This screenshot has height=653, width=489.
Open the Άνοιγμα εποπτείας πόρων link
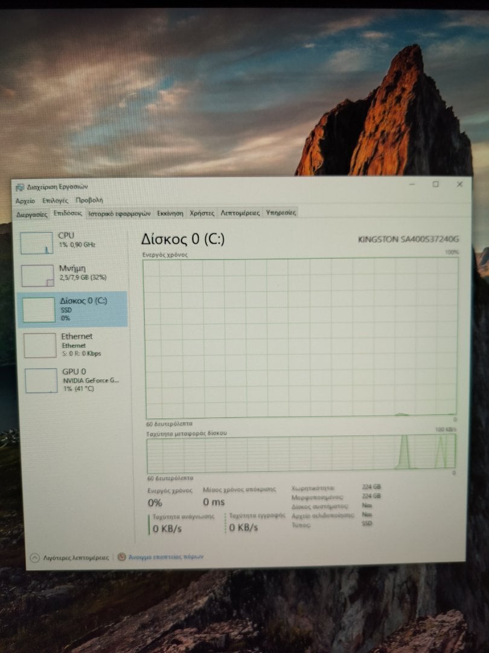tap(166, 557)
